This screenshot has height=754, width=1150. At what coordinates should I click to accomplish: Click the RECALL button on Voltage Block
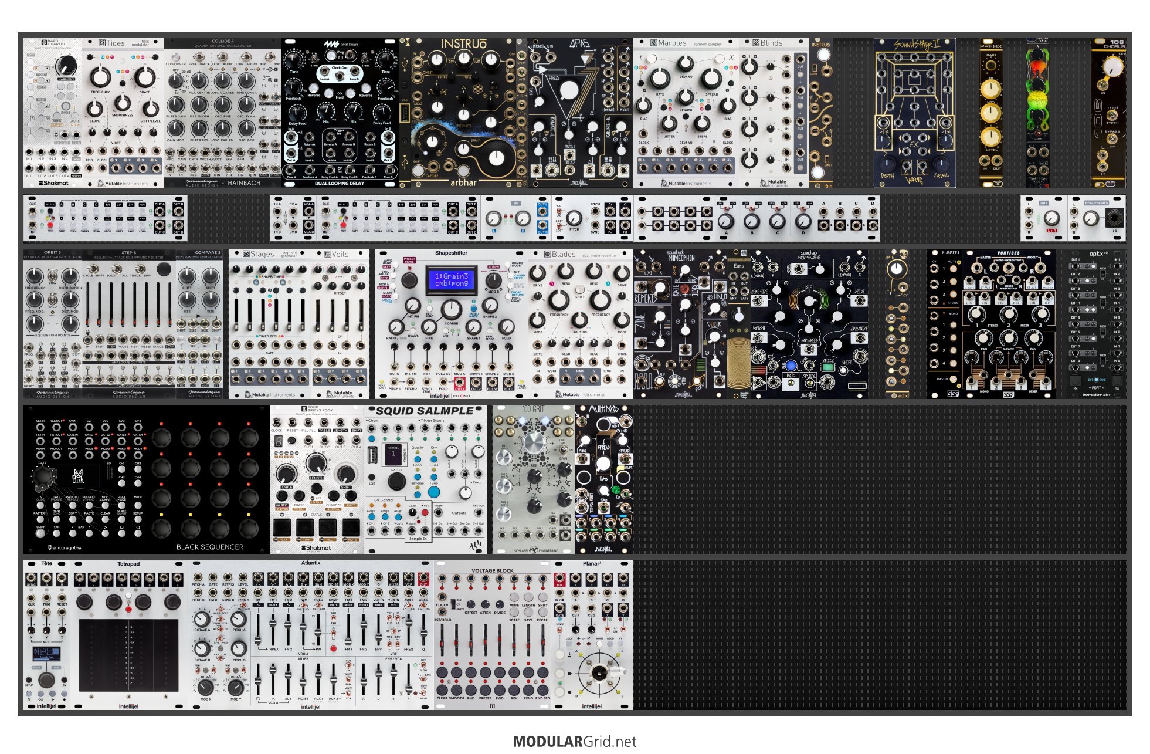(x=543, y=613)
